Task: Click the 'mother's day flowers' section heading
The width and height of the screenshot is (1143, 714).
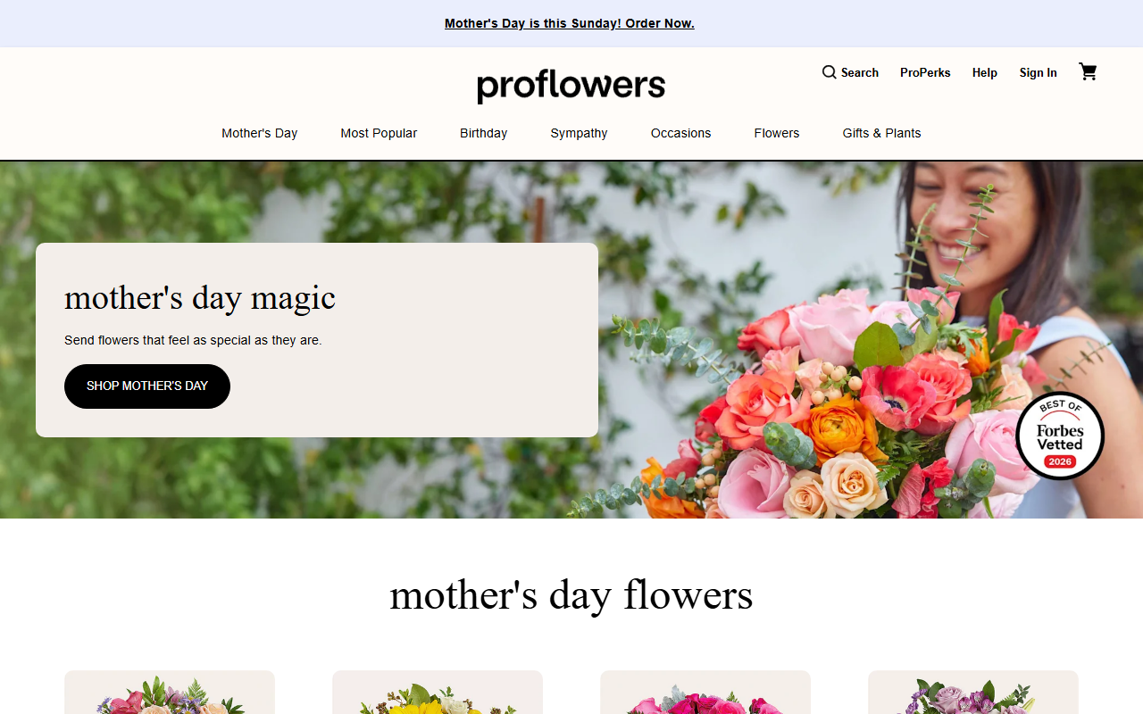Action: [x=571, y=594]
